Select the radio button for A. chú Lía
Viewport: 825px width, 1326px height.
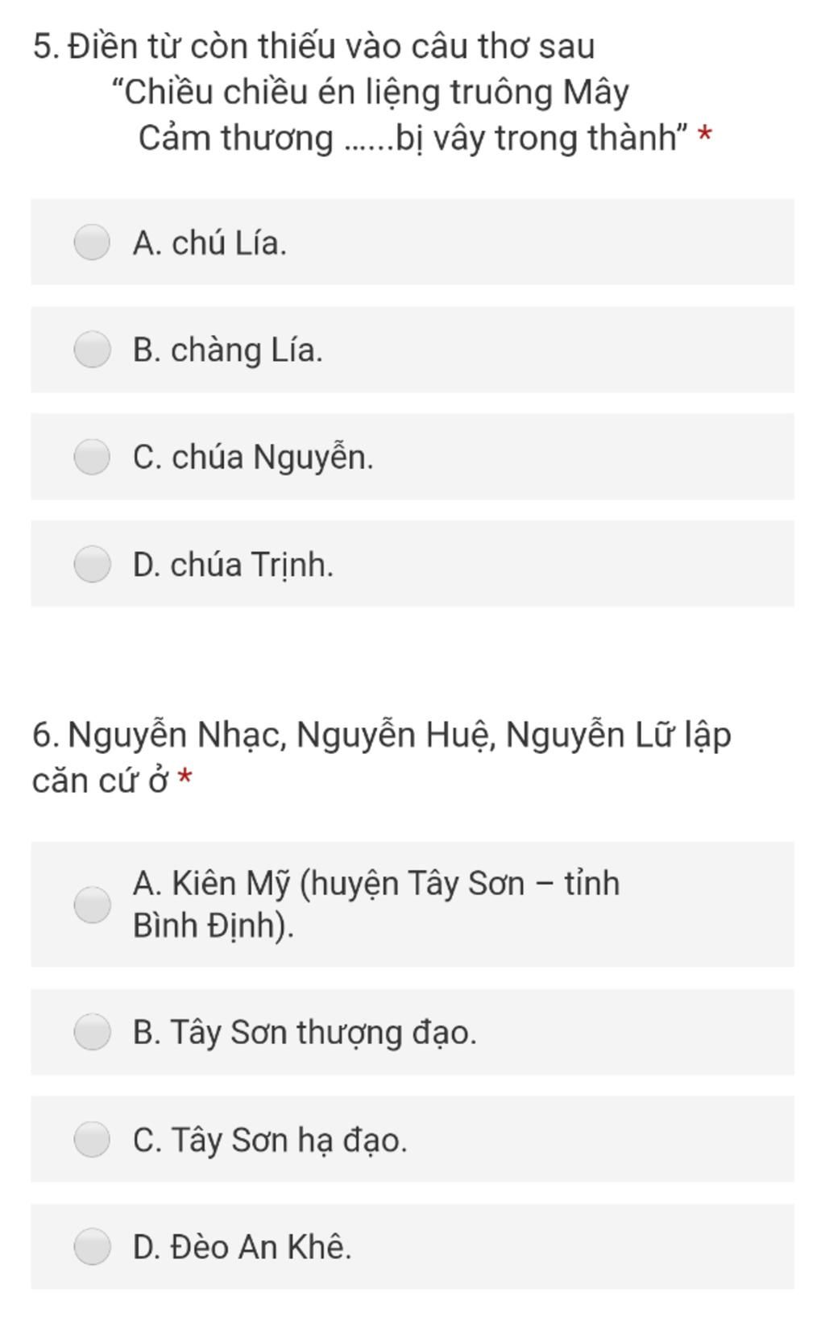click(x=92, y=242)
